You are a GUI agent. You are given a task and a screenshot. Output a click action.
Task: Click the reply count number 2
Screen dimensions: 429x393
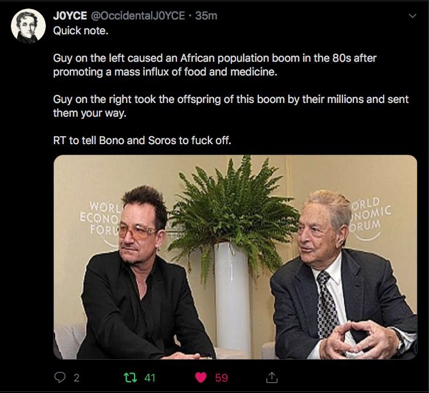click(77, 378)
